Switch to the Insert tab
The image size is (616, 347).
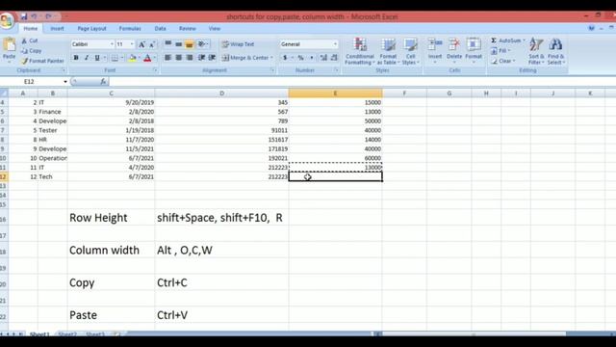coord(57,29)
